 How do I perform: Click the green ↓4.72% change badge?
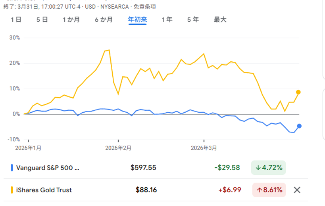(x=268, y=168)
